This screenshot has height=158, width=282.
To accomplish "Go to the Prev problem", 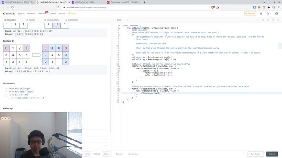I will [x=87, y=154].
